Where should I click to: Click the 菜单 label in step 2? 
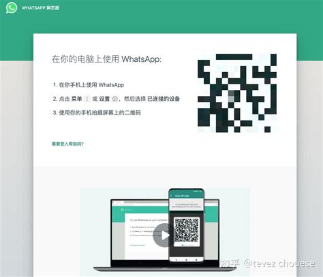(77, 99)
